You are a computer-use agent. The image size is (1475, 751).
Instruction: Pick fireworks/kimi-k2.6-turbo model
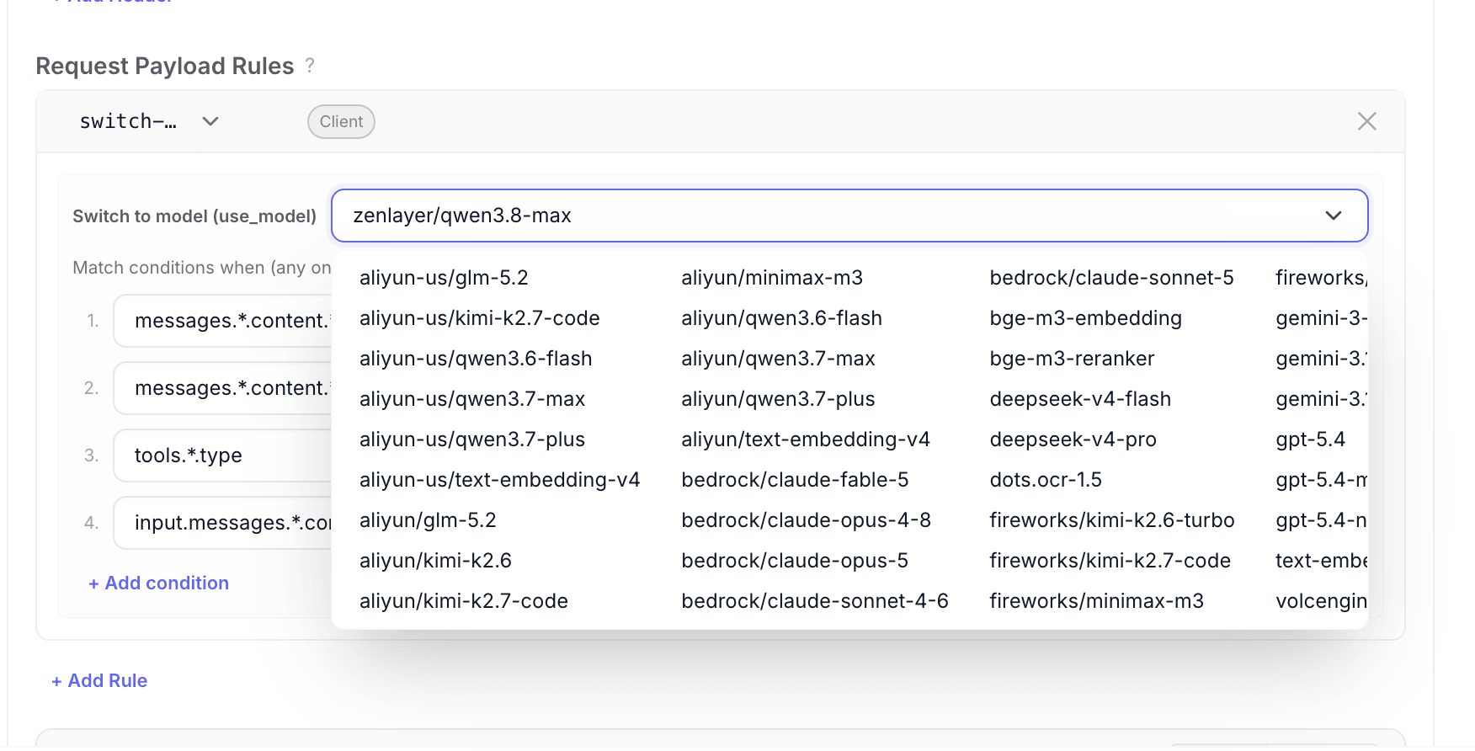tap(1111, 520)
